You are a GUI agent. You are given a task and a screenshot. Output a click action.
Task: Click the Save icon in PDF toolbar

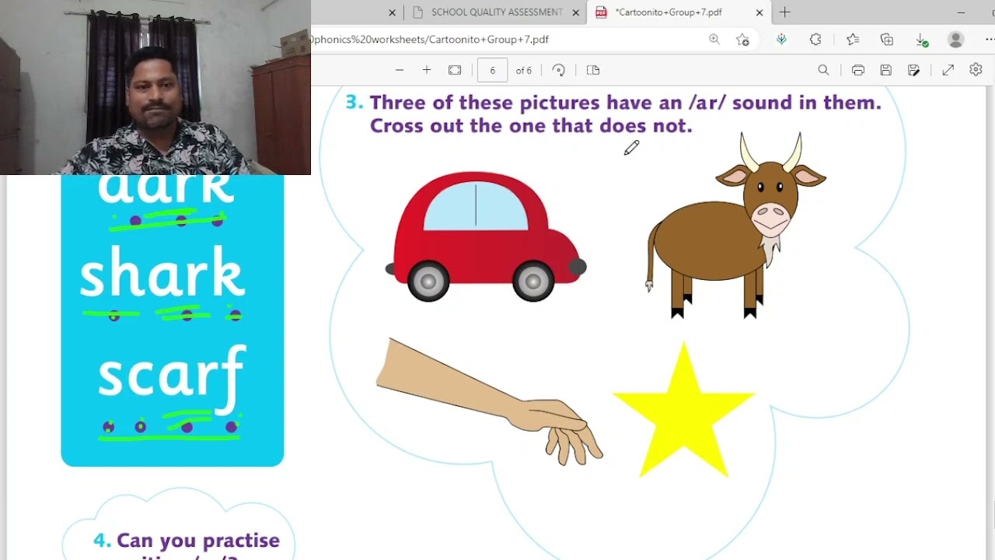(885, 70)
